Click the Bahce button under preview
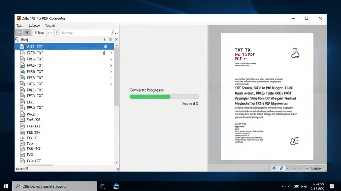Screen dimensions: 341x191 (316, 168)
